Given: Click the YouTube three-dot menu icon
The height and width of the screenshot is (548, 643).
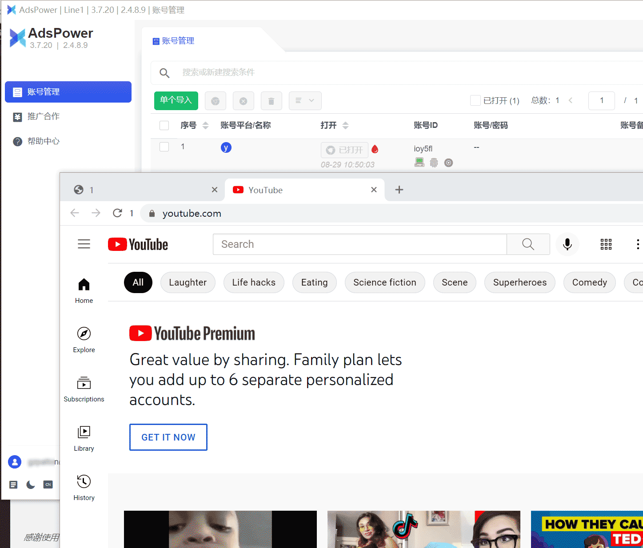Looking at the screenshot, I should point(638,244).
